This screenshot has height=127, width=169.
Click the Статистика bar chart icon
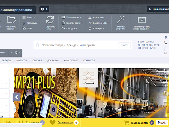(x=90, y=17)
